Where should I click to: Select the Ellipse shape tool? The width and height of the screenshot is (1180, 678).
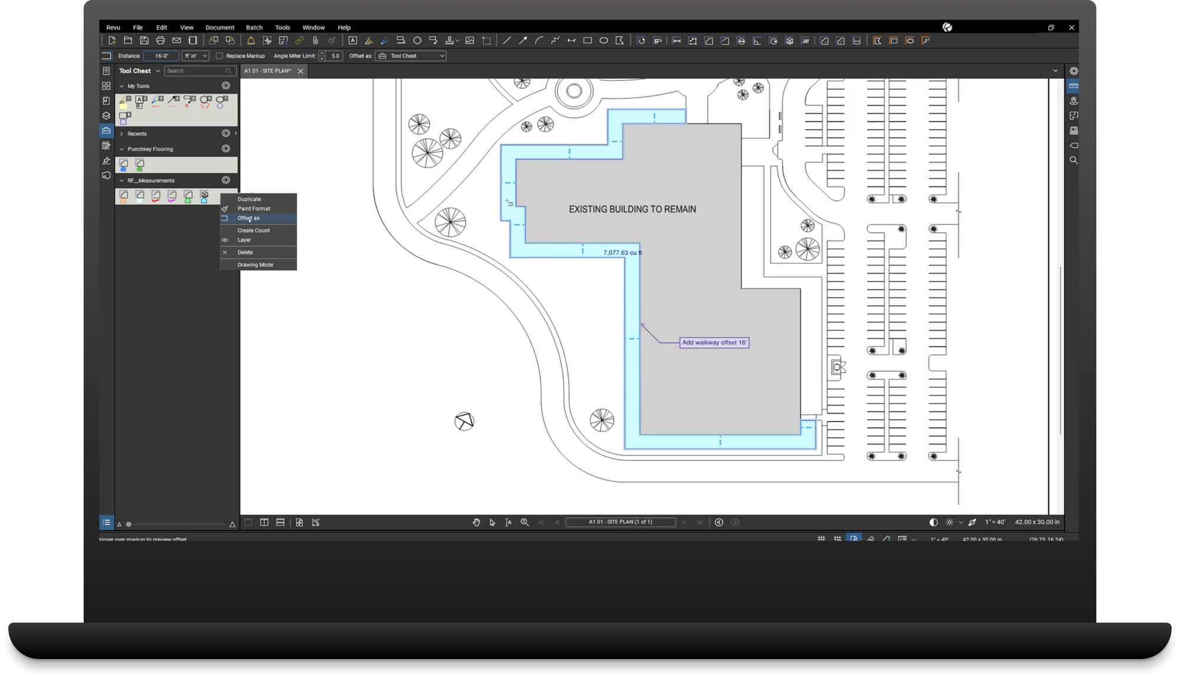coord(604,41)
